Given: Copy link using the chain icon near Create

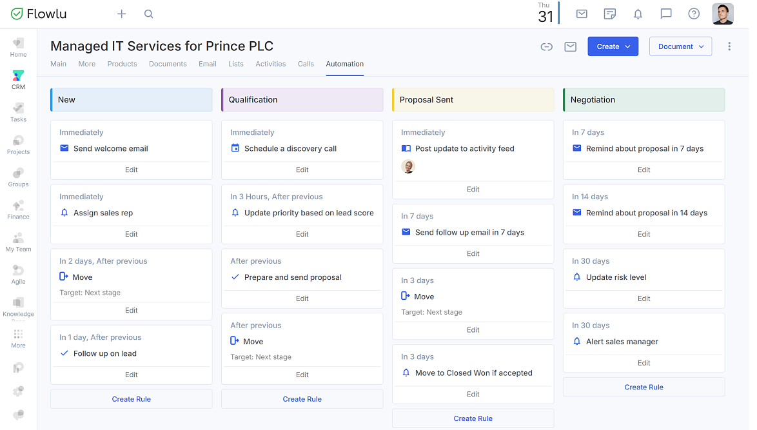Looking at the screenshot, I should tap(546, 46).
